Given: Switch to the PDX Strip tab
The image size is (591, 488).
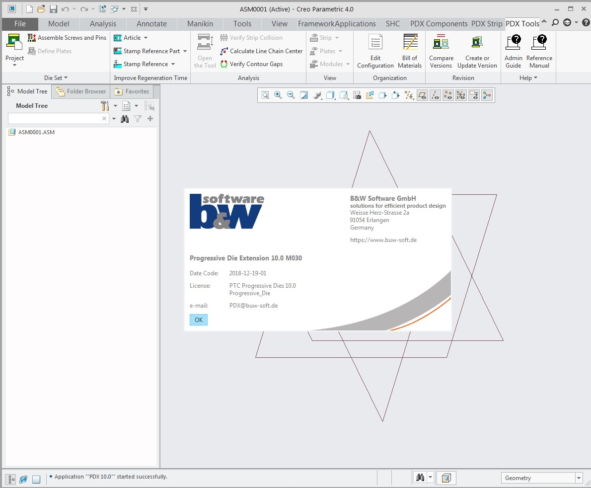Looking at the screenshot, I should [487, 24].
